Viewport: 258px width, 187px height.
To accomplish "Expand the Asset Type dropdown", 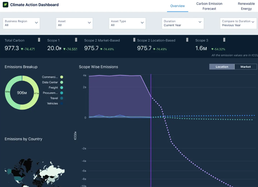I will tap(127, 23).
